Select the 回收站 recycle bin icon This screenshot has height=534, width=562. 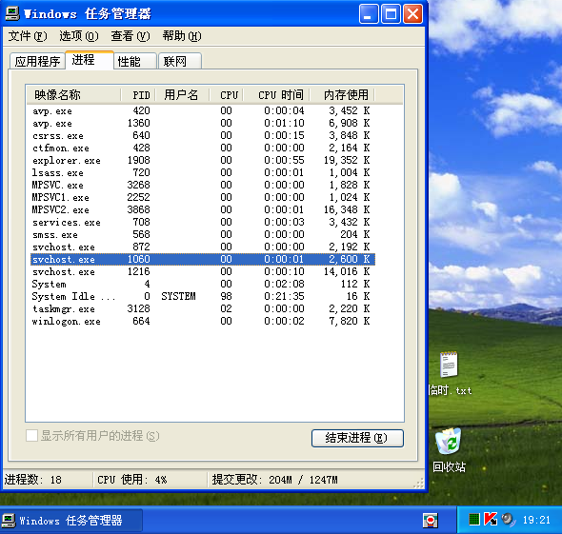click(448, 441)
